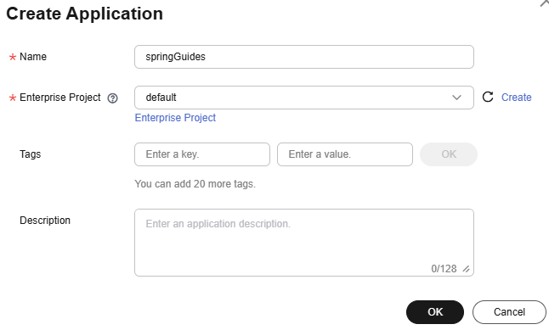Close the Create Application dialog
The height and width of the screenshot is (330, 549).
click(544, 3)
